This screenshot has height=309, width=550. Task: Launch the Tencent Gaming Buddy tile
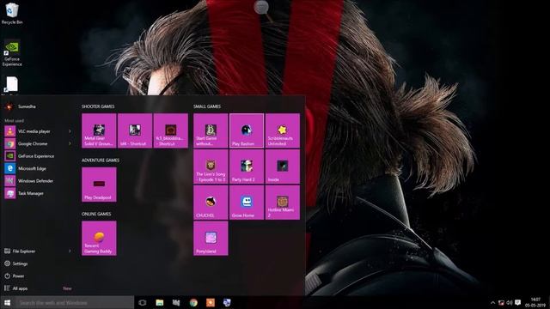99,239
